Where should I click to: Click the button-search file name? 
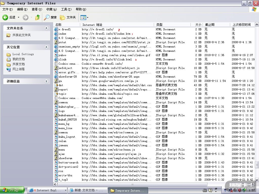[69, 162]
